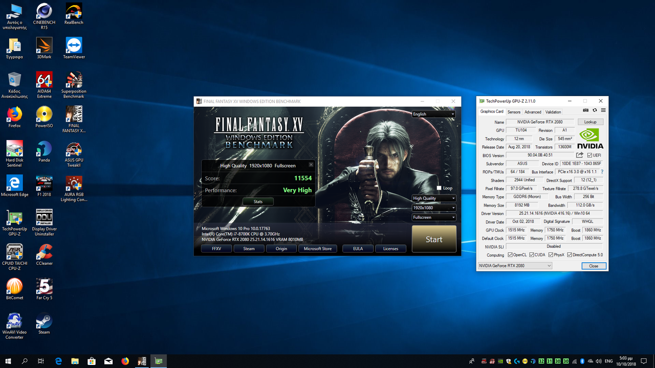The height and width of the screenshot is (368, 655).
Task: Select the Steam desktop shortcut
Action: 44,324
